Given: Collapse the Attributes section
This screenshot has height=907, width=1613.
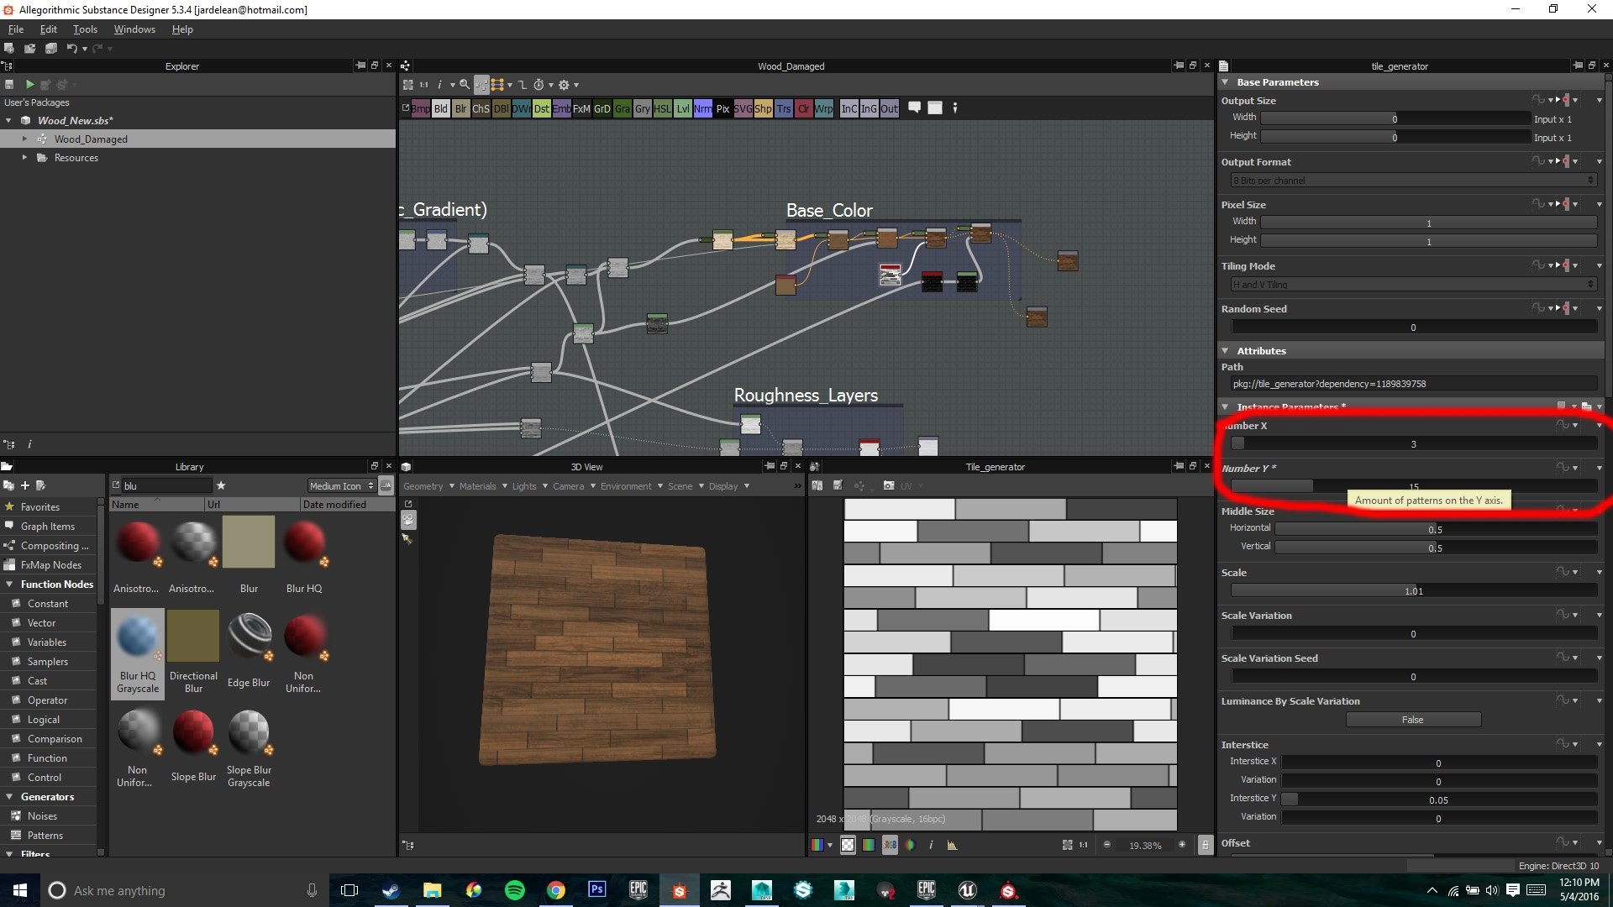Looking at the screenshot, I should tap(1226, 351).
